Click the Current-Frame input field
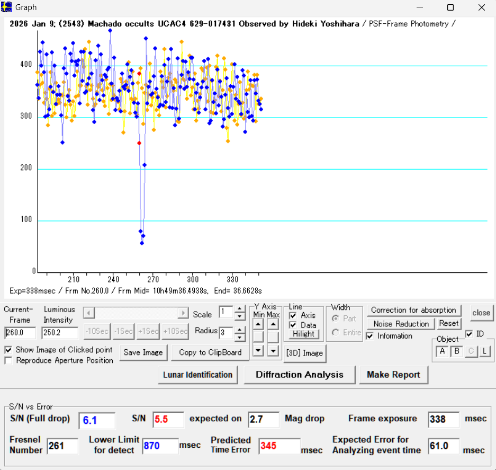496x470 pixels. click(20, 333)
